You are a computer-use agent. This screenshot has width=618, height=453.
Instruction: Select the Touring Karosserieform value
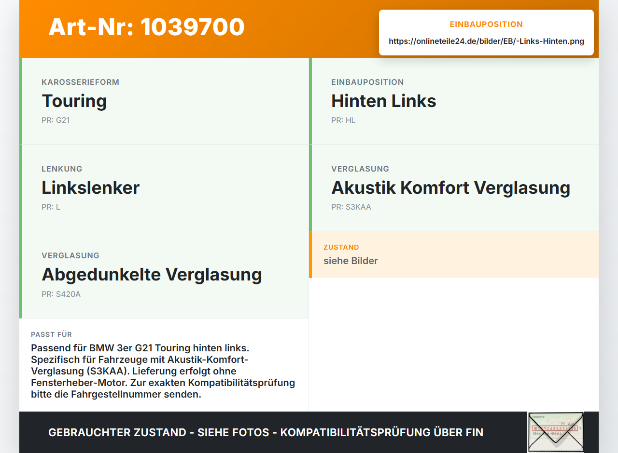click(x=74, y=101)
